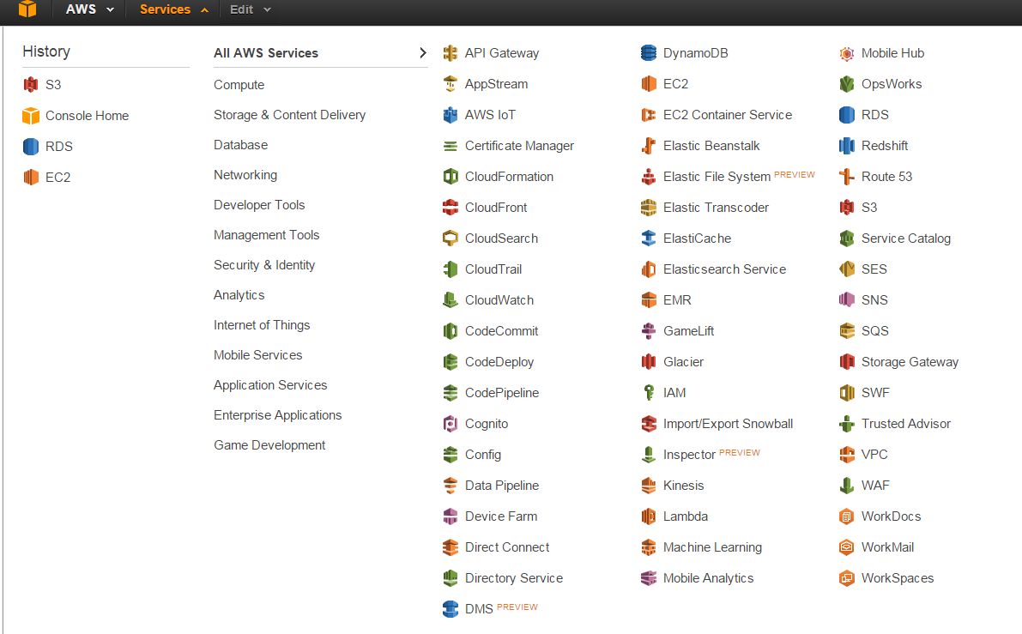1022x634 pixels.
Task: Open the Data Pipeline link
Action: [x=502, y=486]
